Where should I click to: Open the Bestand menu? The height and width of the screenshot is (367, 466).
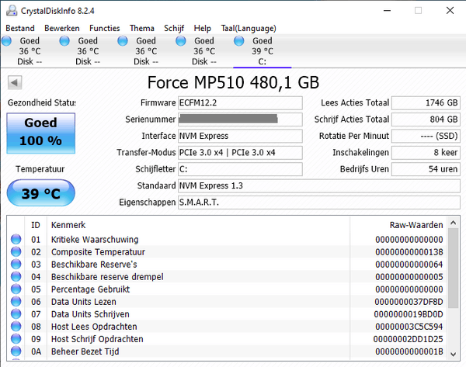[x=20, y=28]
